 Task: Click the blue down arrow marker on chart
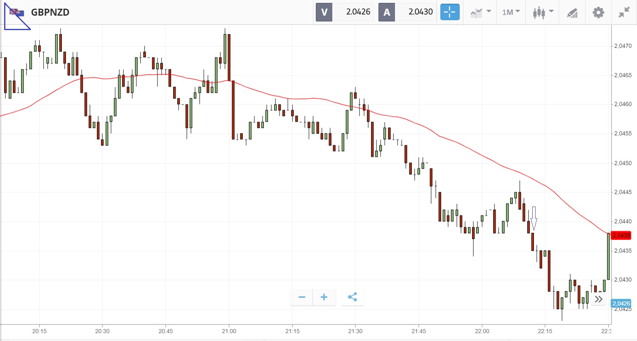pyautogui.click(x=534, y=219)
